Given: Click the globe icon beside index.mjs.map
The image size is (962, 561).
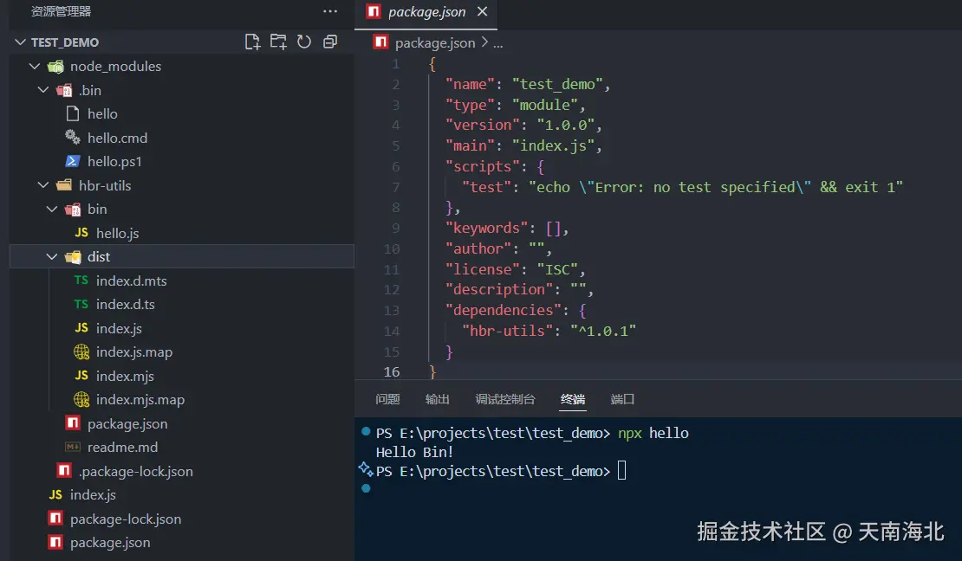Looking at the screenshot, I should [x=81, y=399].
